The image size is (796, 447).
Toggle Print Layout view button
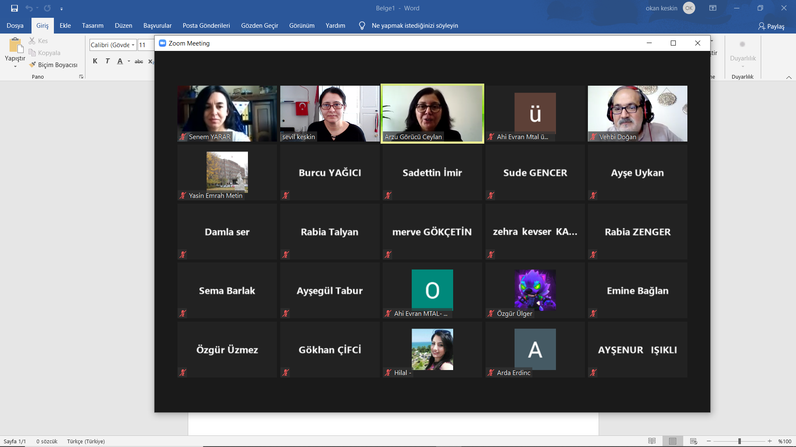(x=672, y=441)
